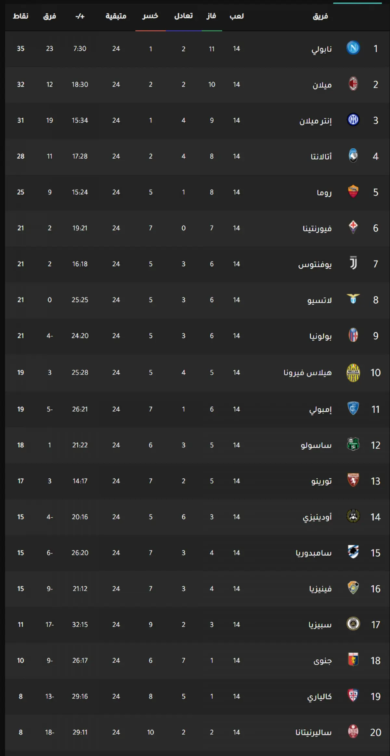
Task: Click the Sampdoria club crest icon
Action: point(353,552)
